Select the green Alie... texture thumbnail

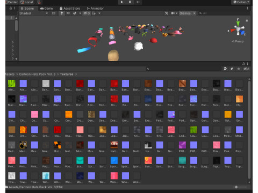coord(12,84)
